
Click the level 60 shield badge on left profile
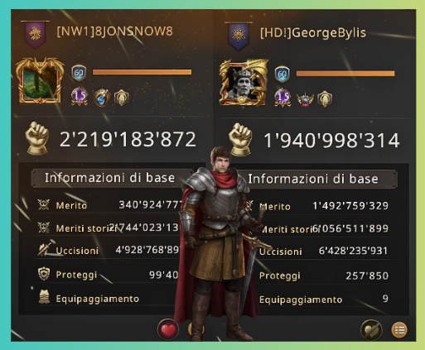(79, 73)
